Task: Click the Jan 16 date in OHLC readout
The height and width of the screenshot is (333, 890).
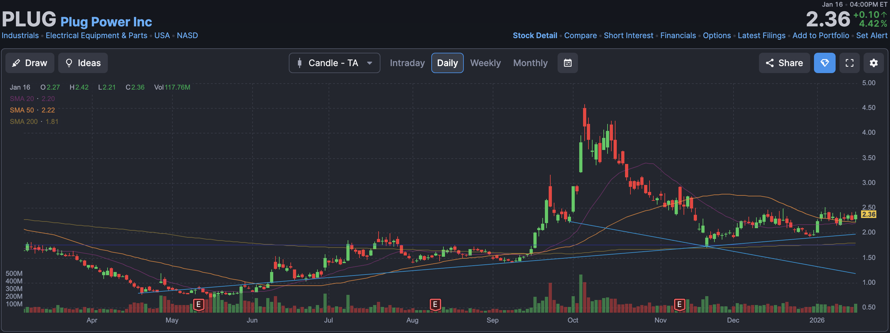Action: (20, 87)
